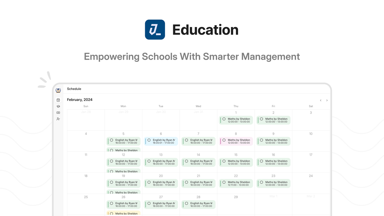Expand partially hidden Maths event on February 5
This screenshot has width=384, height=216.
(x=123, y=149)
